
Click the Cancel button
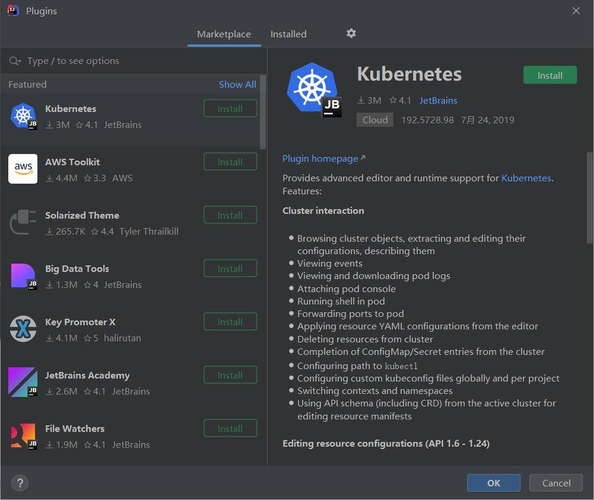click(556, 483)
